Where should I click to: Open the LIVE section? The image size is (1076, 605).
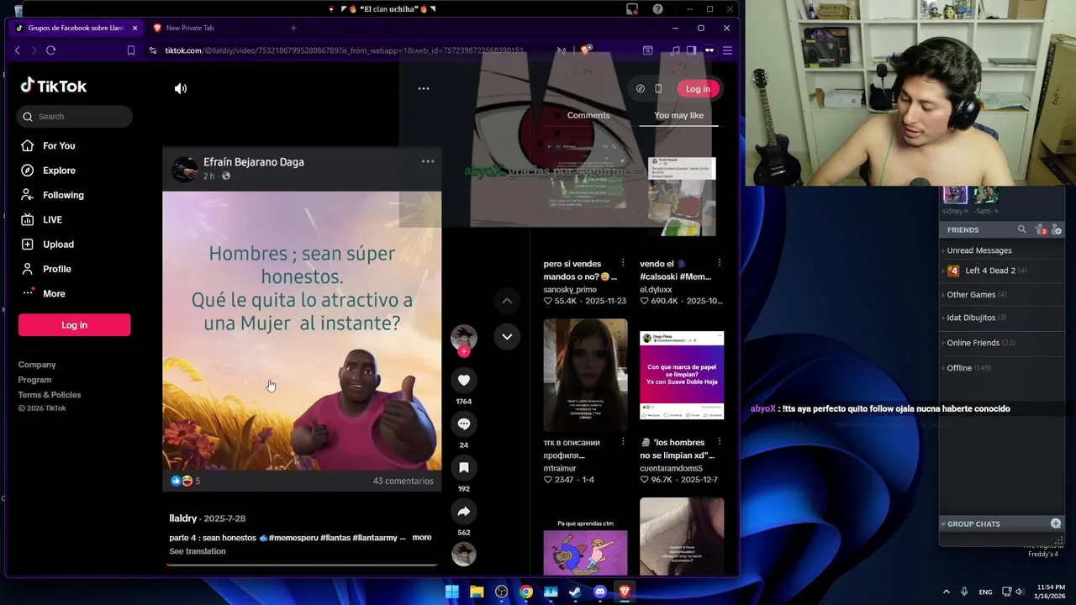(41, 219)
